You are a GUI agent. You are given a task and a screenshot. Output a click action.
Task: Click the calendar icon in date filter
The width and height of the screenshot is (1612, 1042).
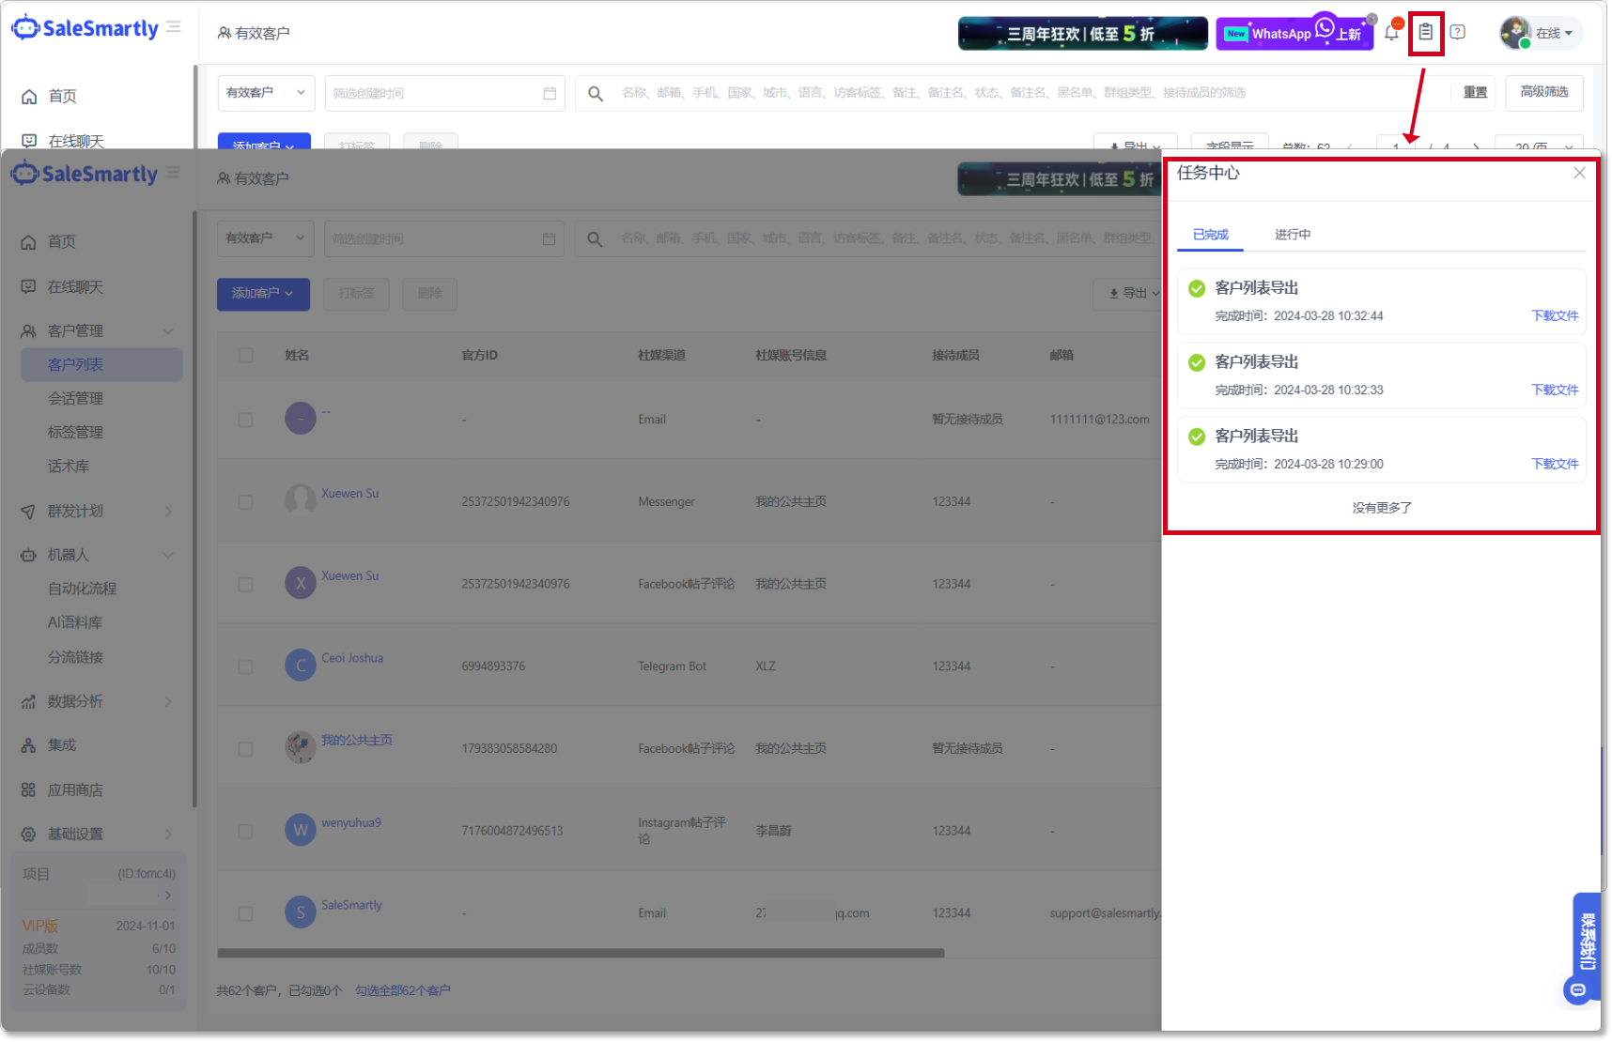pos(550,93)
